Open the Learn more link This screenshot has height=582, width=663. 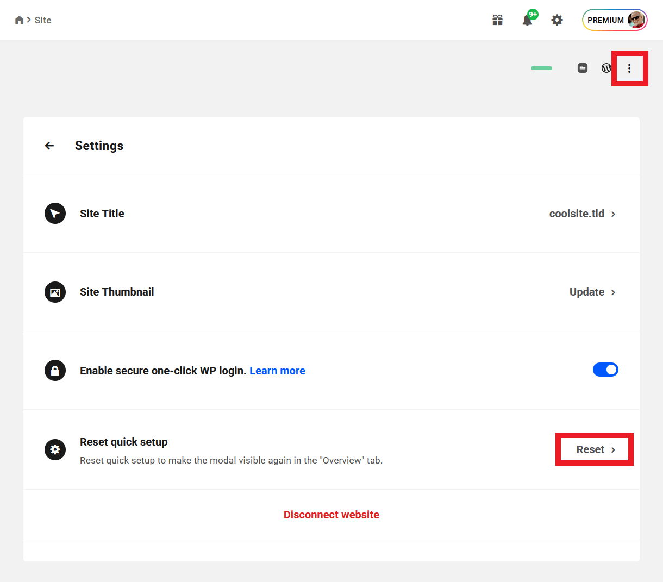277,371
